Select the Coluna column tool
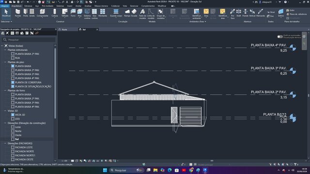310x174 pixels. click(x=55, y=13)
